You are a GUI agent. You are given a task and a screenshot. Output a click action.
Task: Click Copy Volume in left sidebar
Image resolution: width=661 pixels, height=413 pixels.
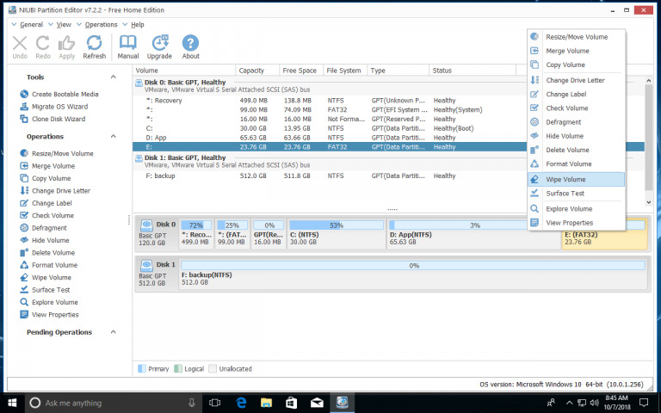click(45, 178)
